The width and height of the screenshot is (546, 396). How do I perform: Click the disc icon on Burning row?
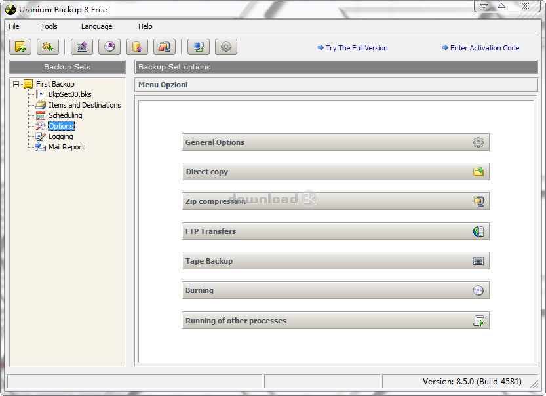click(478, 290)
